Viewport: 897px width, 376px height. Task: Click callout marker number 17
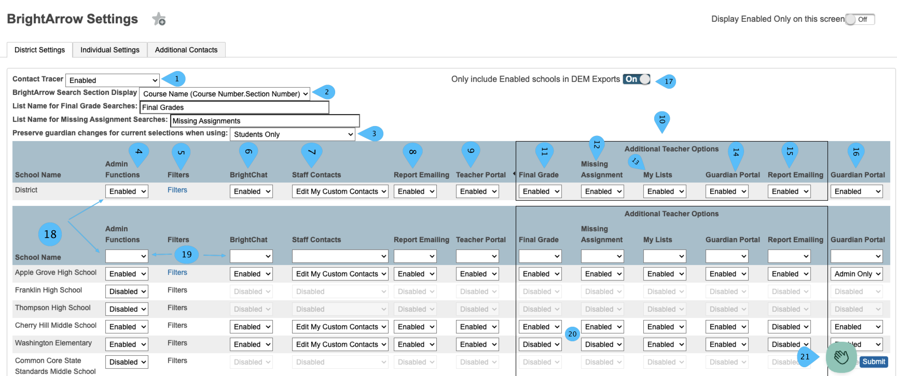(667, 81)
